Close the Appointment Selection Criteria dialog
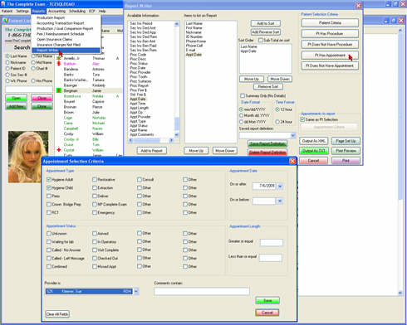The image size is (407, 325). pyautogui.click(x=292, y=161)
